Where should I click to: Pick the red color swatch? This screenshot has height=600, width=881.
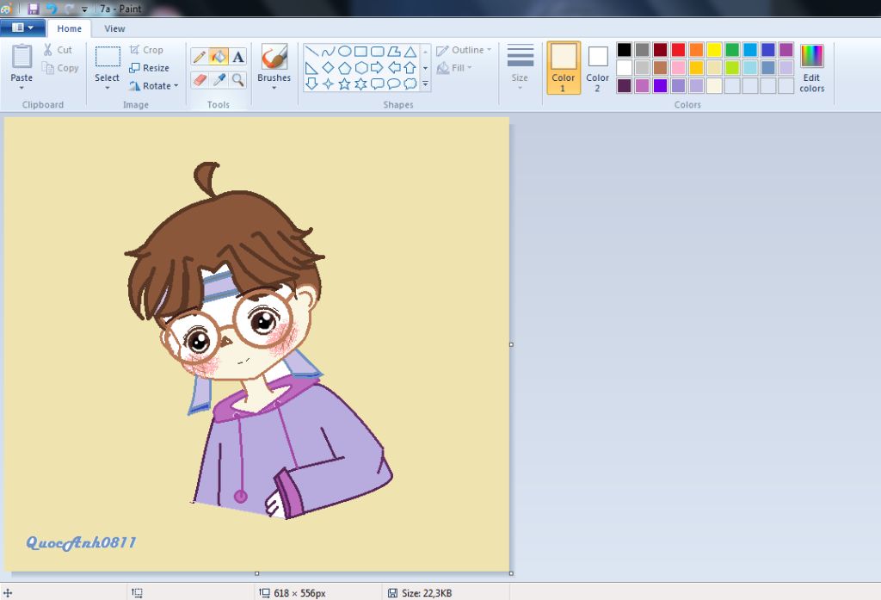tap(678, 49)
